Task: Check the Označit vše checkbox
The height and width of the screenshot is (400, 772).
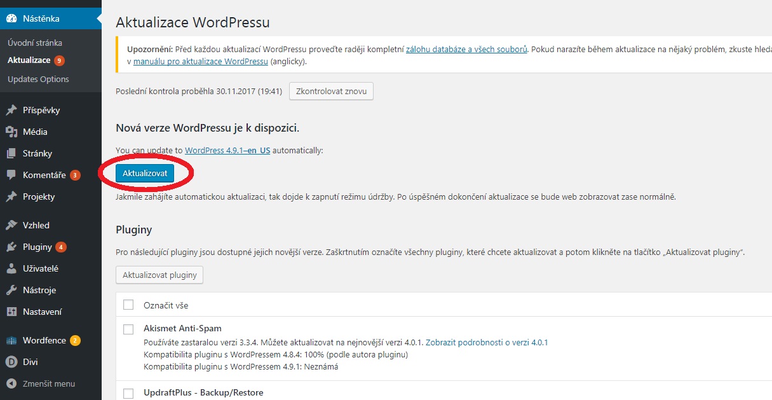Action: coord(128,305)
